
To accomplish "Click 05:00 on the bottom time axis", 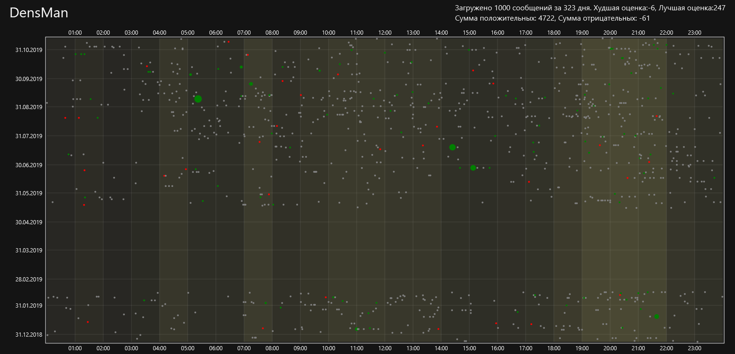I will [x=188, y=348].
